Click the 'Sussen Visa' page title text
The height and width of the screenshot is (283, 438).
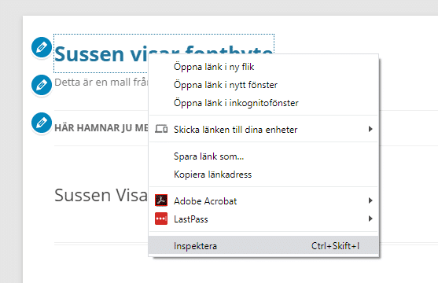point(101,195)
